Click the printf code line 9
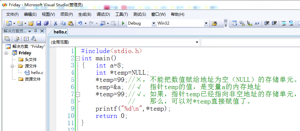This screenshot has width=300, height=131. 133,109
